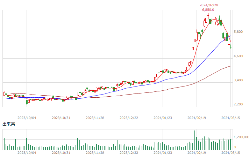Click 2023/12/22 date under the price chart
Viewport: 249px width, 157px height.
tap(129, 118)
